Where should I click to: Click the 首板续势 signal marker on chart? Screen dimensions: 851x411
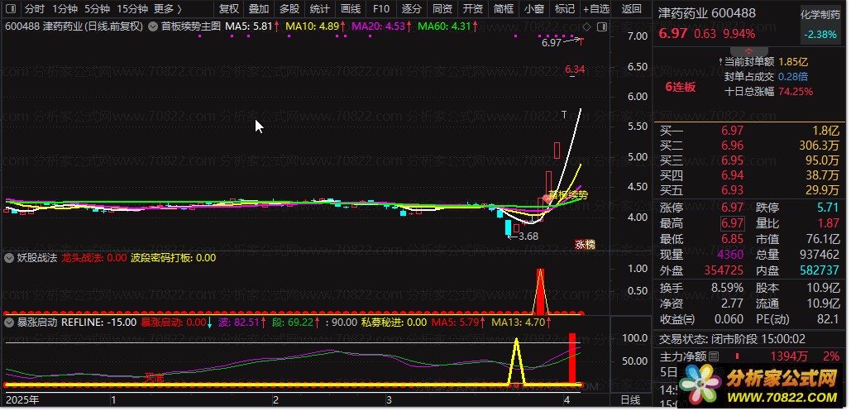coord(567,195)
